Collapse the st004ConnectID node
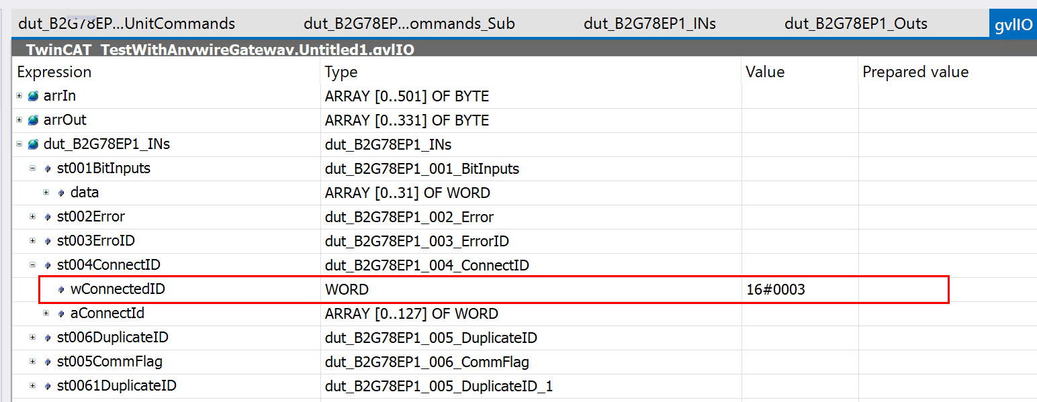This screenshot has height=402, width=1037. [33, 265]
